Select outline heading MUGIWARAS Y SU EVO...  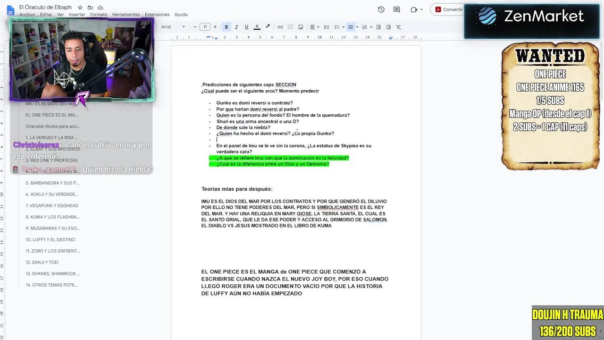[x=53, y=228]
